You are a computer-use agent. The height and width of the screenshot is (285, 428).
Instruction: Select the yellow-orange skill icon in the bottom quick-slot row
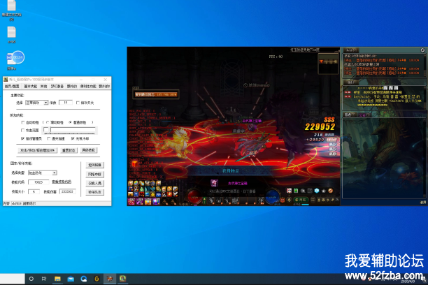[148, 201]
